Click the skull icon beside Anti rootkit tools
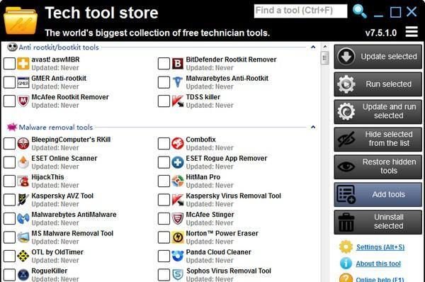The height and width of the screenshot is (282, 425). pos(12,47)
